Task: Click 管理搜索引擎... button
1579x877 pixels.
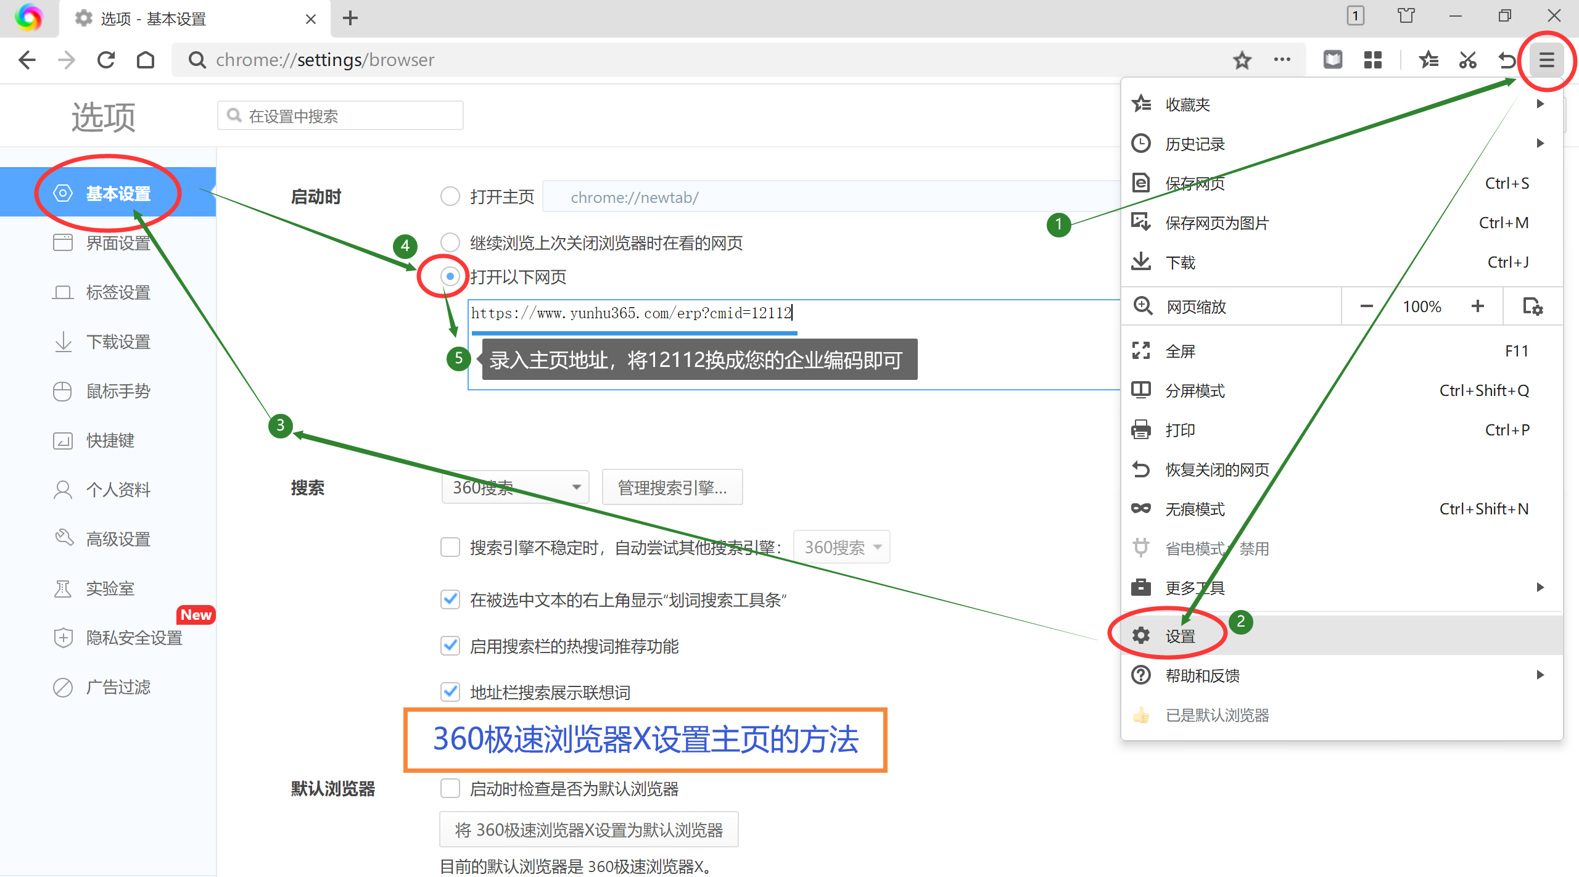Action: pos(672,487)
